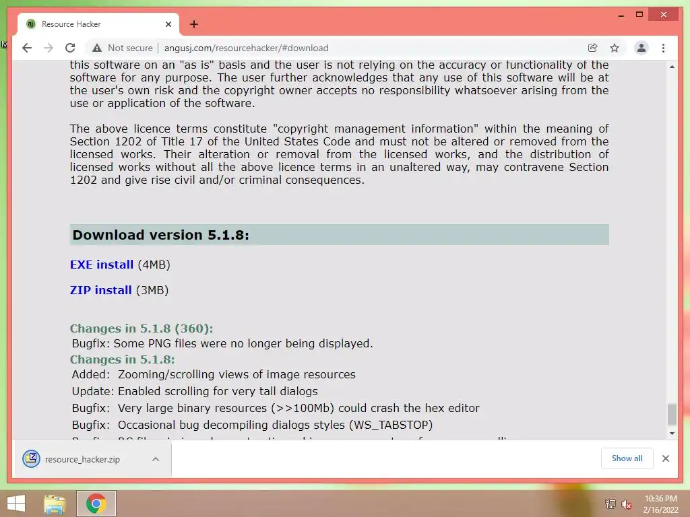Click the PNG files bugfix line
The height and width of the screenshot is (517, 690).
(222, 343)
